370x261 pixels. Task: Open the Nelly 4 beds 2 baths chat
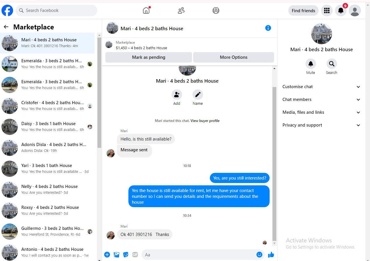(47, 190)
